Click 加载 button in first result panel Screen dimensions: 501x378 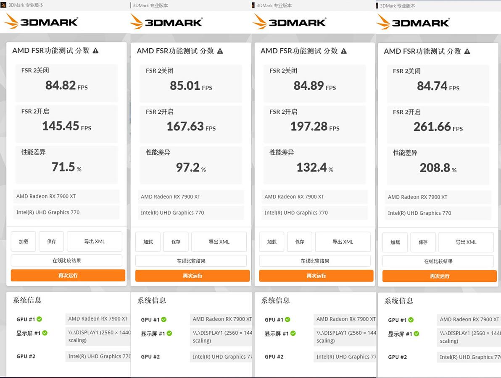pyautogui.click(x=23, y=242)
